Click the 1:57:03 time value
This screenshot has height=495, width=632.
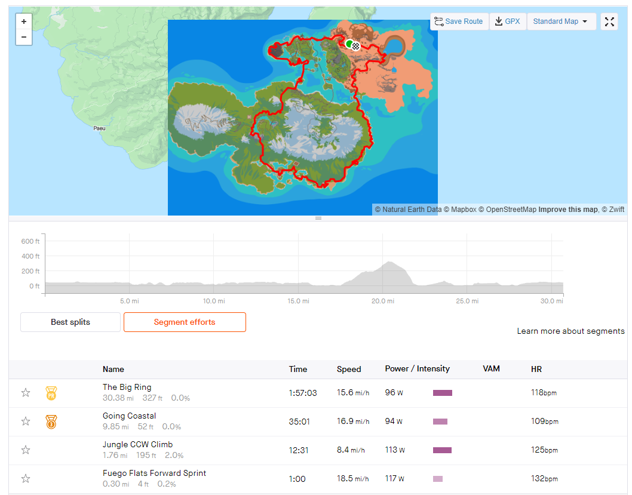coord(303,393)
